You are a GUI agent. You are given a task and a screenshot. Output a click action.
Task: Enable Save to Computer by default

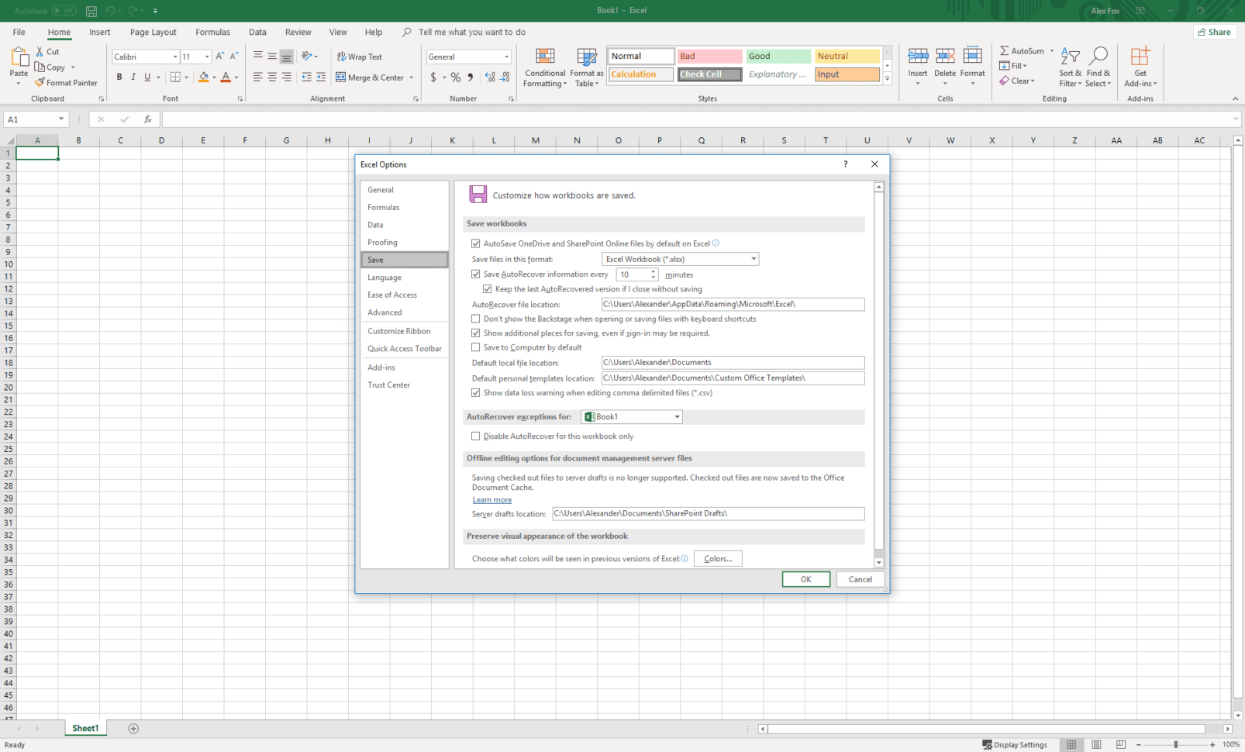tap(476, 347)
